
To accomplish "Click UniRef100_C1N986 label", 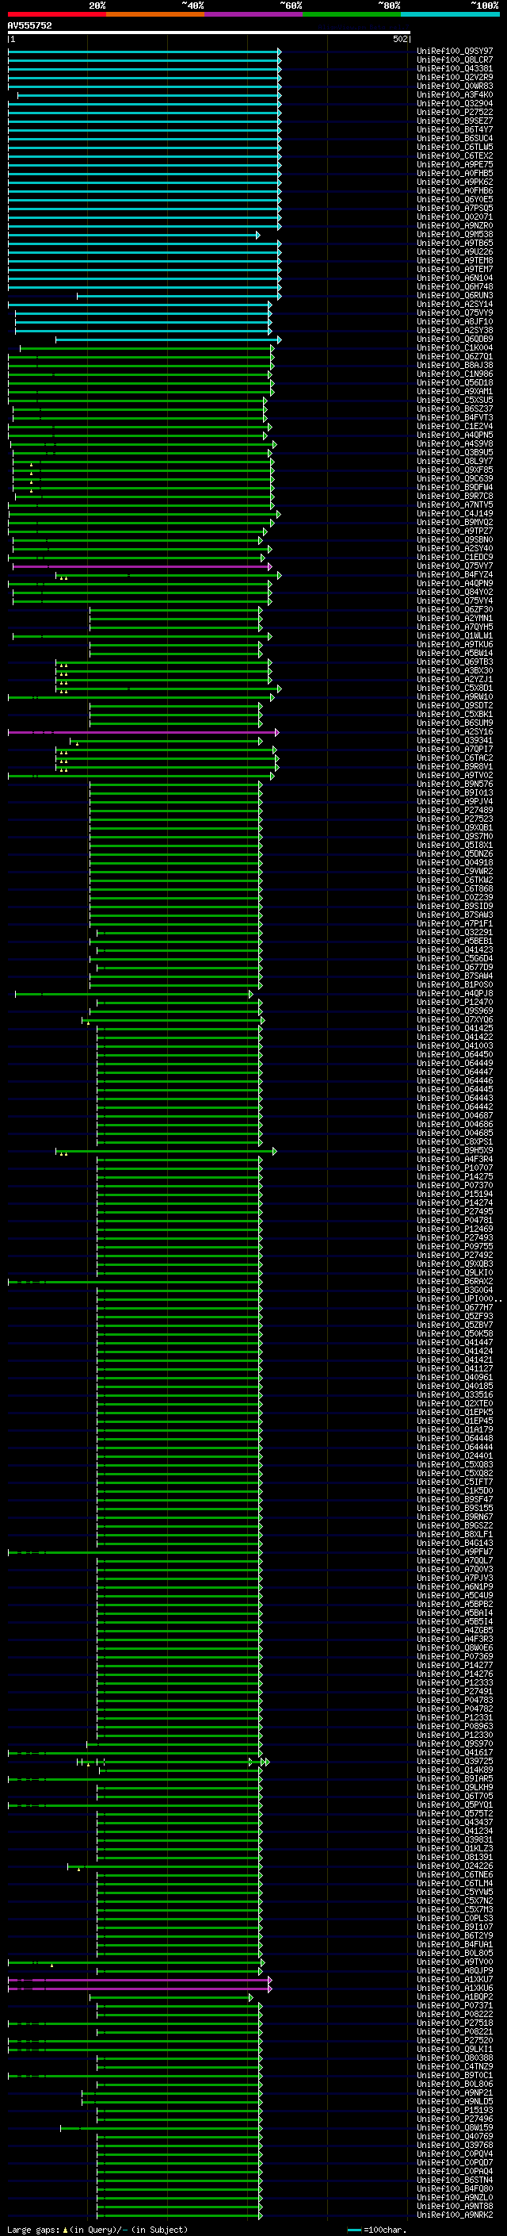I will [455, 374].
